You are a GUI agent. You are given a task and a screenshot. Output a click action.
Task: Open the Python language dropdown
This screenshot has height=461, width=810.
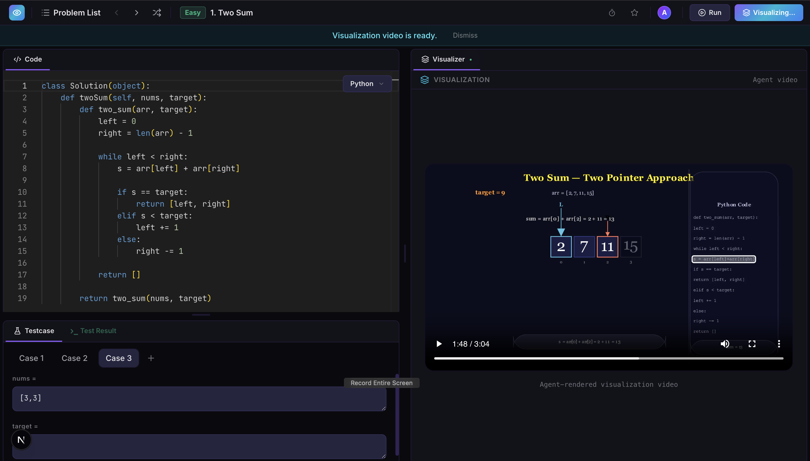click(367, 83)
